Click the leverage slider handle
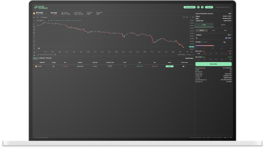The height and width of the screenshot is (148, 265). pyautogui.click(x=213, y=46)
